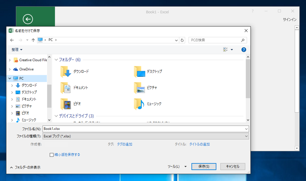
Task: Click サインイン in Excel window
Action: point(289,19)
